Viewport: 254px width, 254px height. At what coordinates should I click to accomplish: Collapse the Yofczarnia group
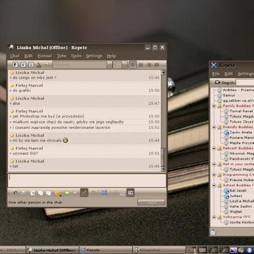[x=214, y=217]
